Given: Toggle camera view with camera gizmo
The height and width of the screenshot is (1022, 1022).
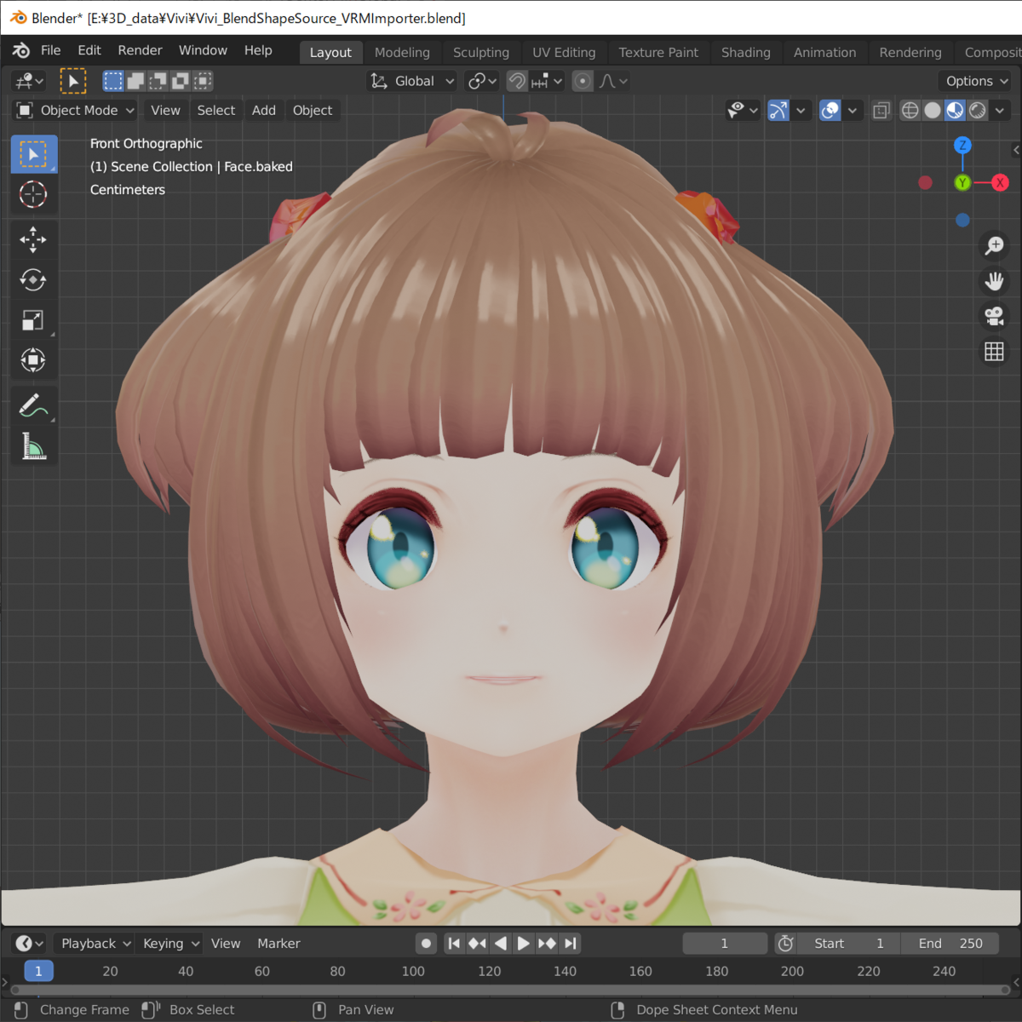Looking at the screenshot, I should [x=994, y=316].
